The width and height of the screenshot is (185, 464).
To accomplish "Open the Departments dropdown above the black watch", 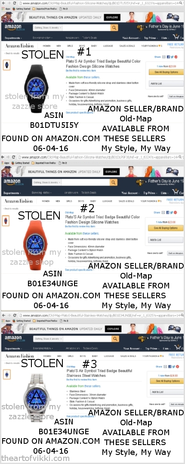I will coord(13,38).
